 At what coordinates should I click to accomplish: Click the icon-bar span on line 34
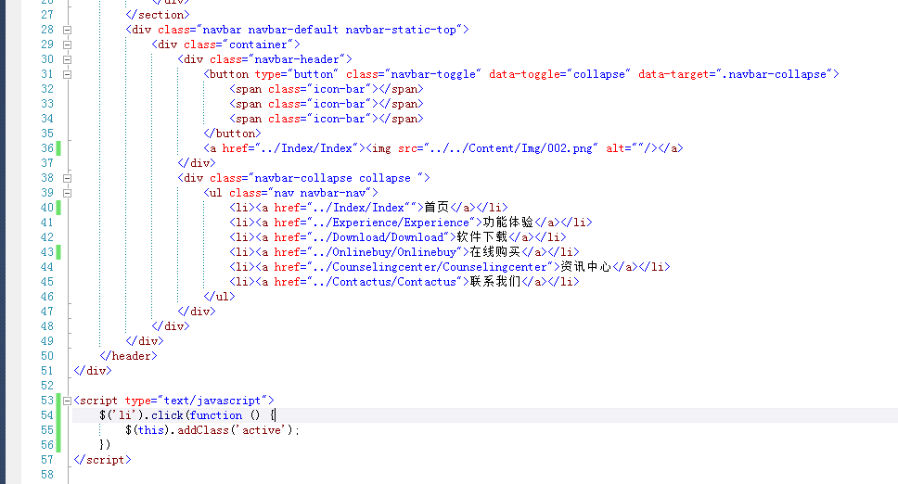click(x=327, y=119)
